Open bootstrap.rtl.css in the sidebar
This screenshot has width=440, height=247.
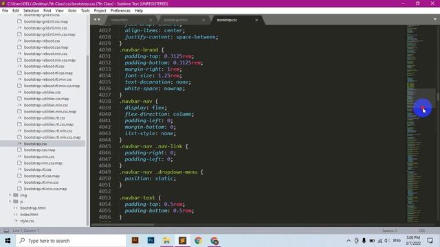pos(38,169)
